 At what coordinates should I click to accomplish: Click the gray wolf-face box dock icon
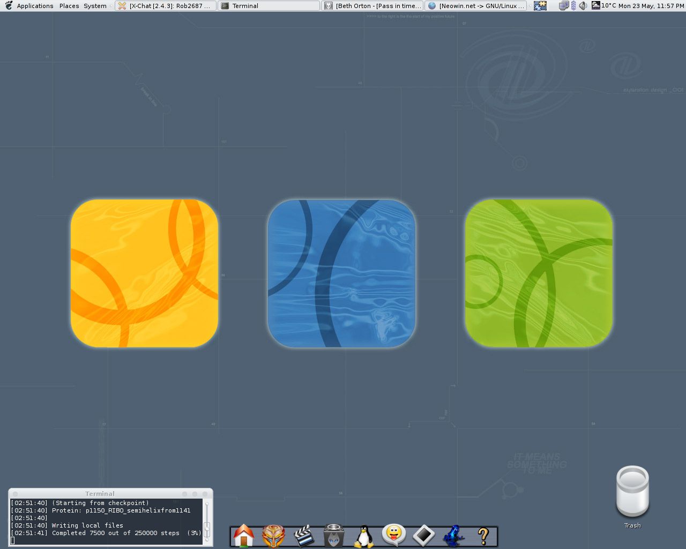click(x=333, y=536)
